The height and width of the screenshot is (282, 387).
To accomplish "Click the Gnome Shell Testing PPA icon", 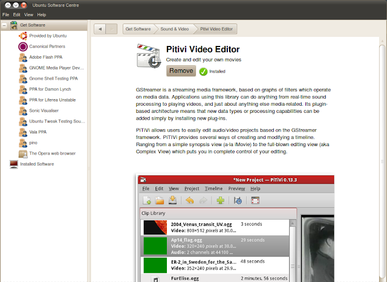I will coord(23,79).
